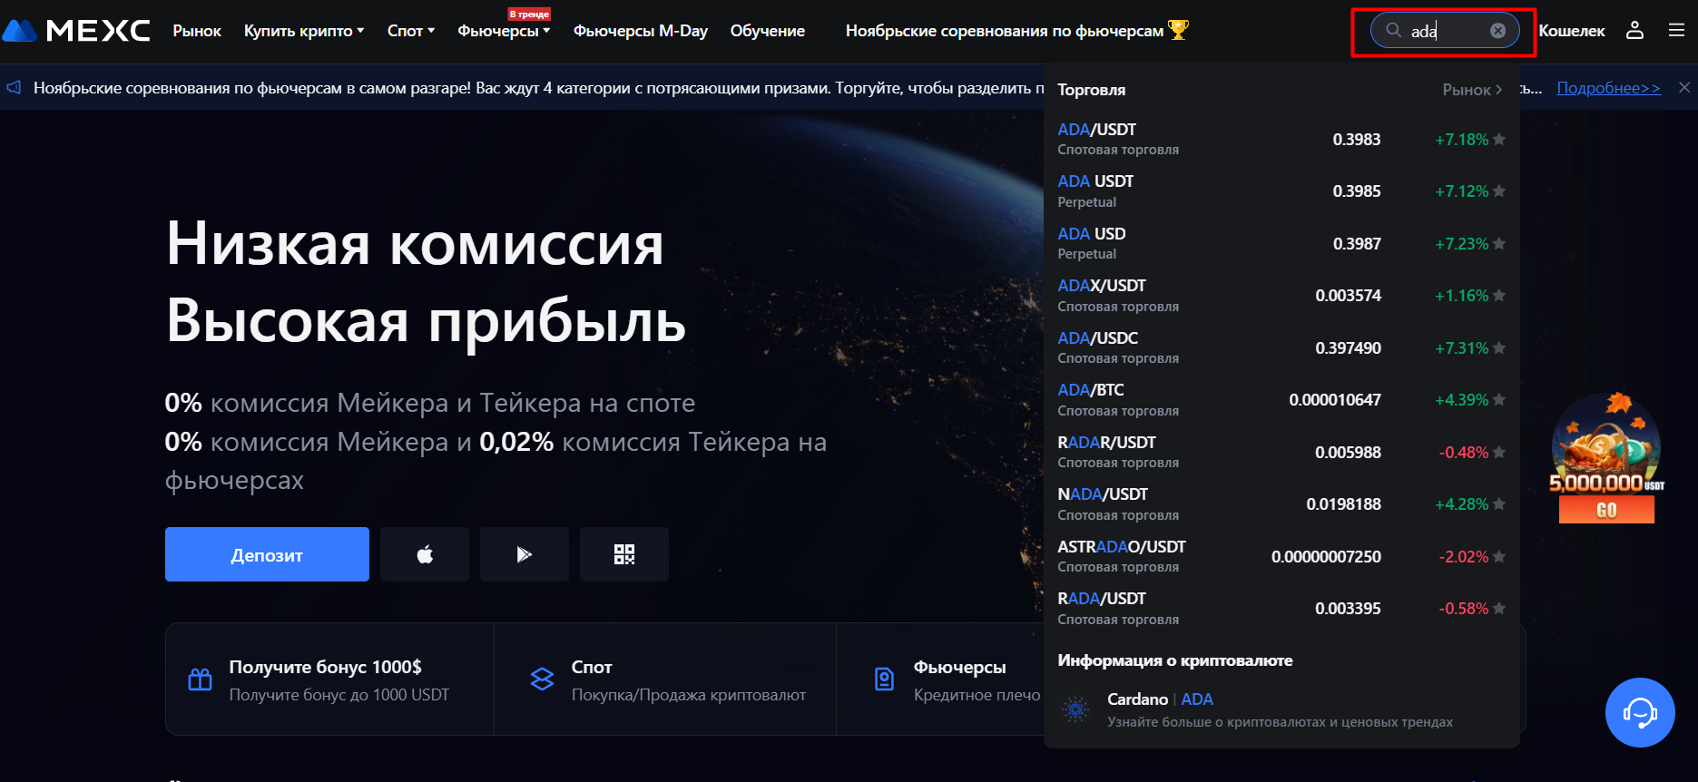Favorite ADA USDT Perpetual with star

[x=1499, y=191]
